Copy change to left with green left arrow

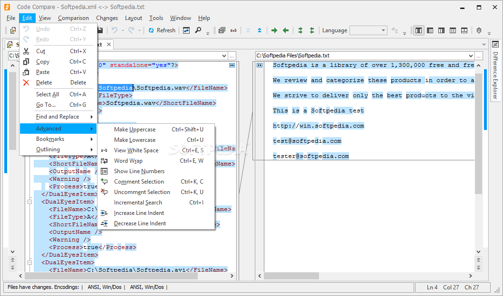[x=286, y=30]
